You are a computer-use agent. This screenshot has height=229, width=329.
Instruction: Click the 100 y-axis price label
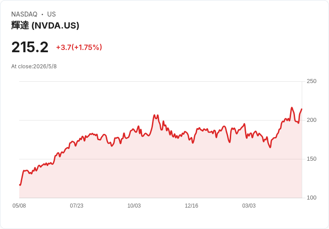pyautogui.click(x=312, y=198)
